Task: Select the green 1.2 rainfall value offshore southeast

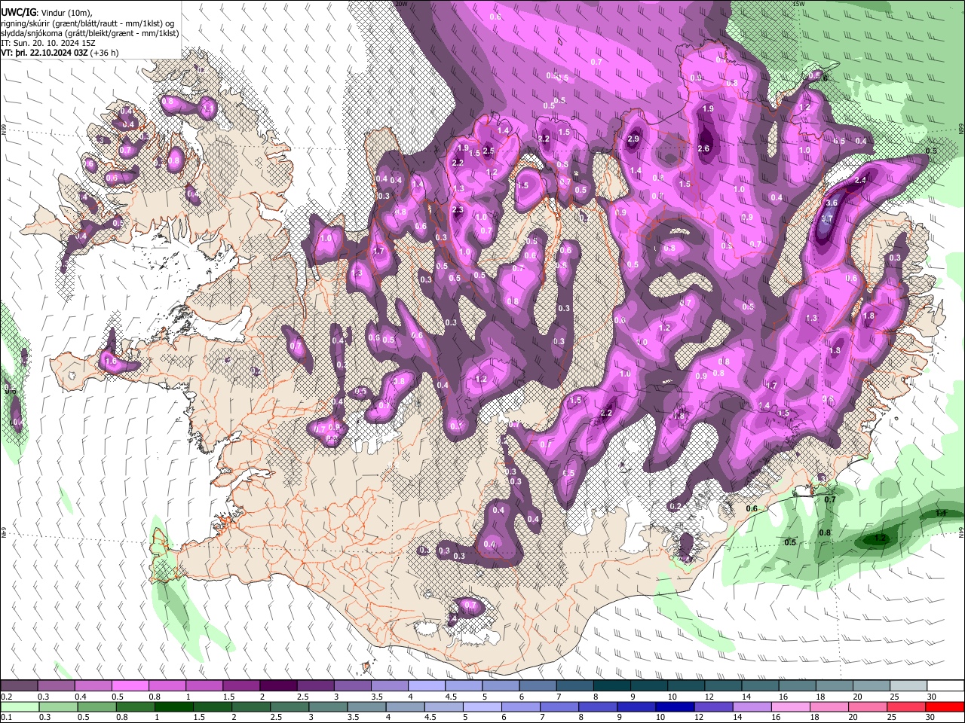Action: click(x=879, y=538)
